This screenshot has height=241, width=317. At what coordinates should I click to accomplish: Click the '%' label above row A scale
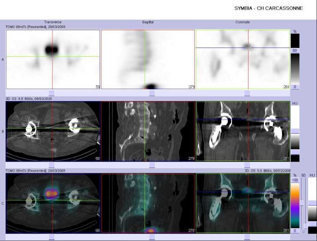pos(295,31)
